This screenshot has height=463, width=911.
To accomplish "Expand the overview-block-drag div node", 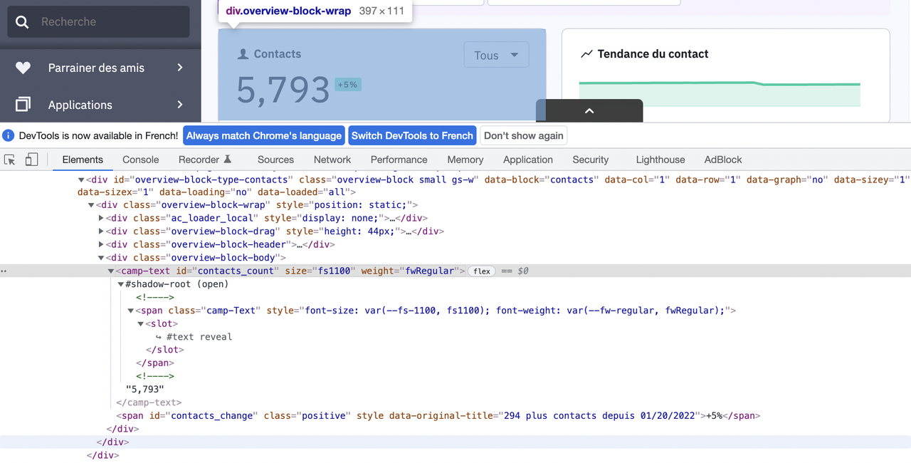I will coord(101,231).
